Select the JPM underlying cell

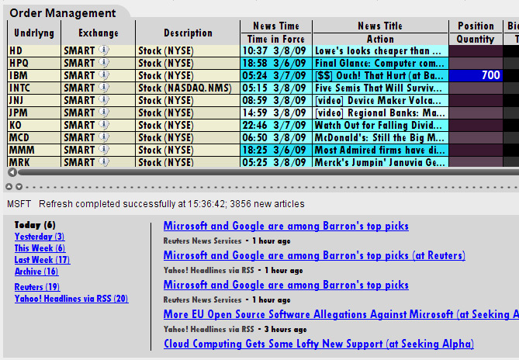34,112
